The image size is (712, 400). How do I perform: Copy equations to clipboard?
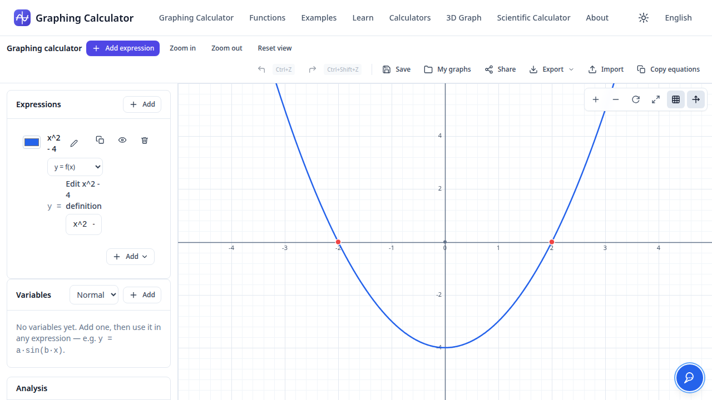[x=669, y=69]
